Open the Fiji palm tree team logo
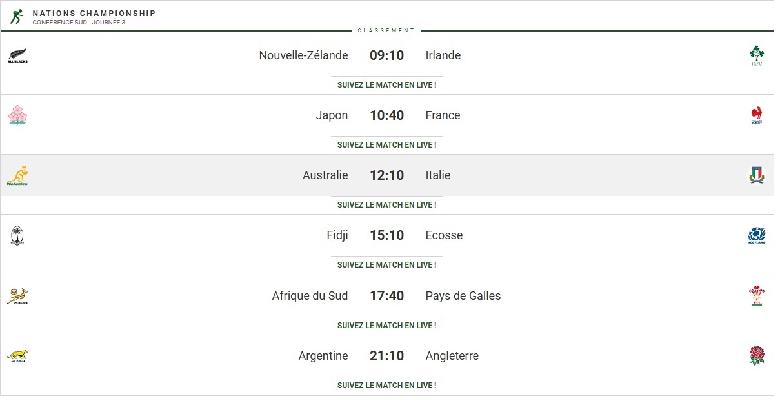This screenshot has height=401, width=780. (17, 235)
